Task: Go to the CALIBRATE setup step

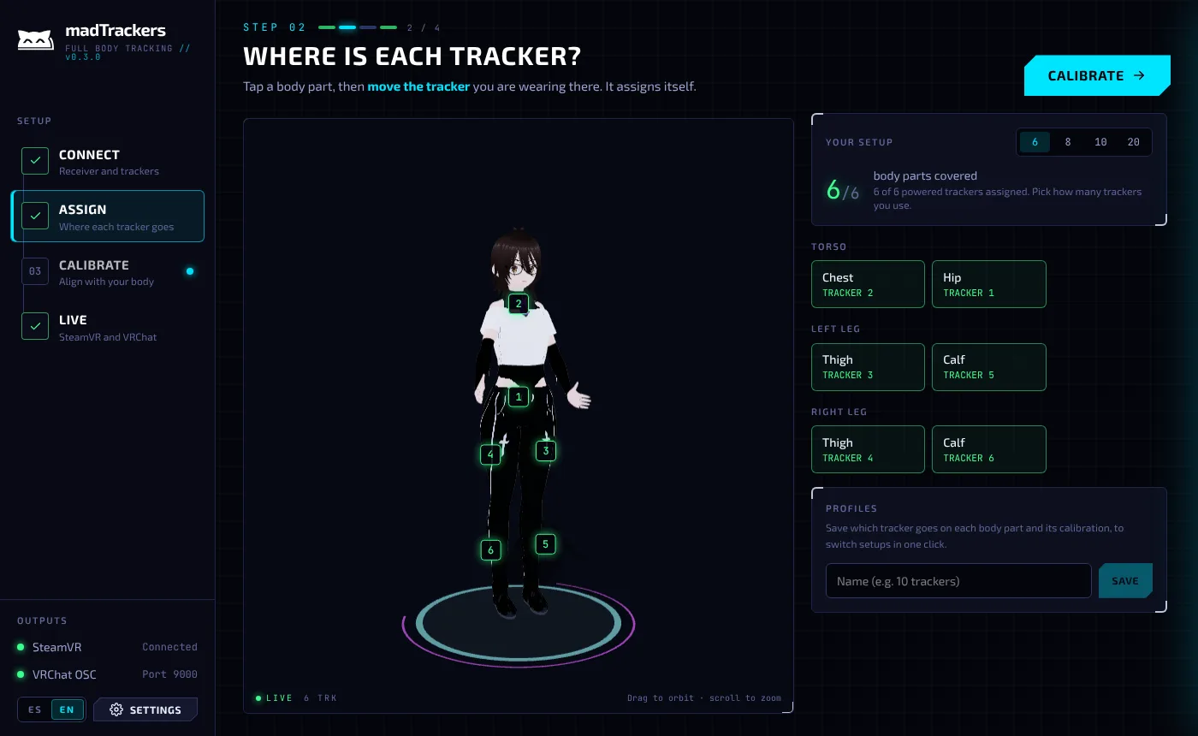Action: (108, 272)
